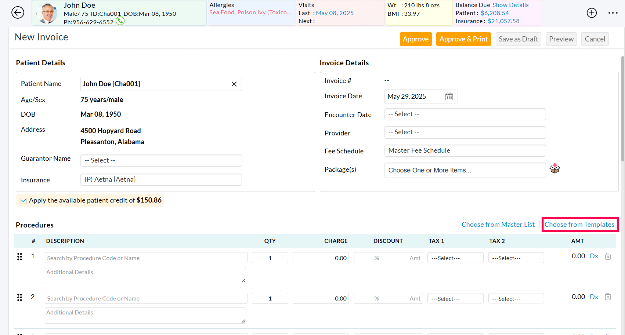Click the procedure search field on row 1
625x335 pixels.
(145, 258)
